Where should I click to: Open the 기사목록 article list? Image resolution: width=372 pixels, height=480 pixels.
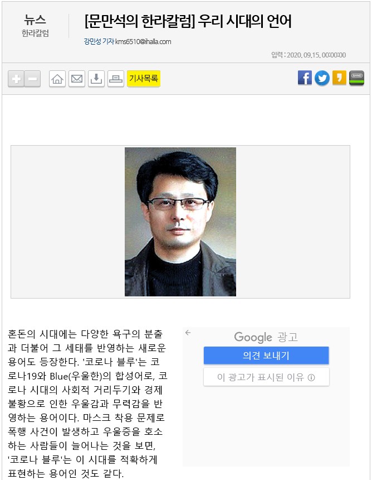(144, 79)
